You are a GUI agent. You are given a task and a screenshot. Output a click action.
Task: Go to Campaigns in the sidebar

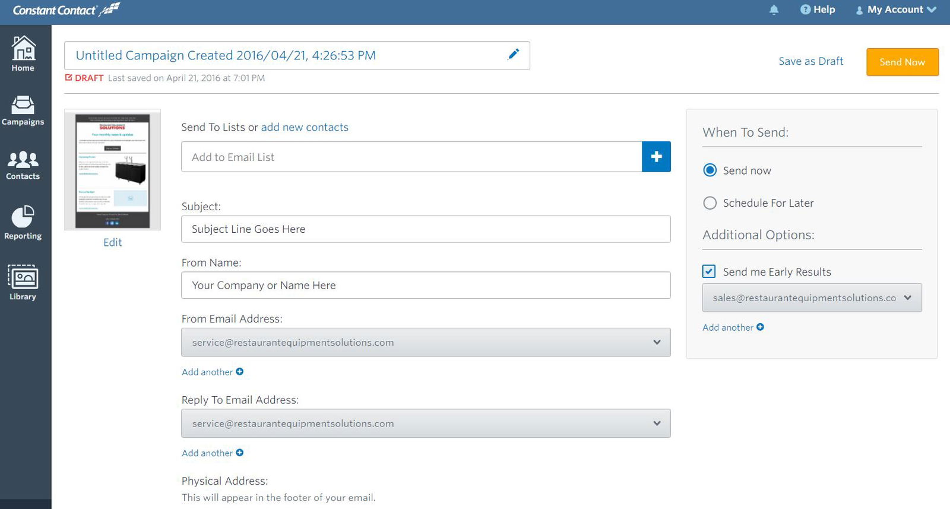point(23,110)
